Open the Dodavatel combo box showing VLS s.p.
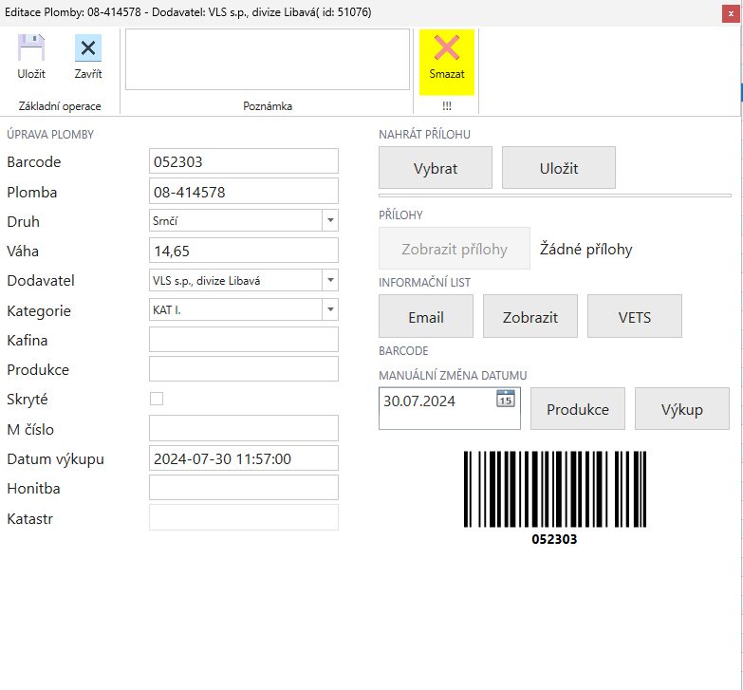743x690 pixels. pos(244,280)
